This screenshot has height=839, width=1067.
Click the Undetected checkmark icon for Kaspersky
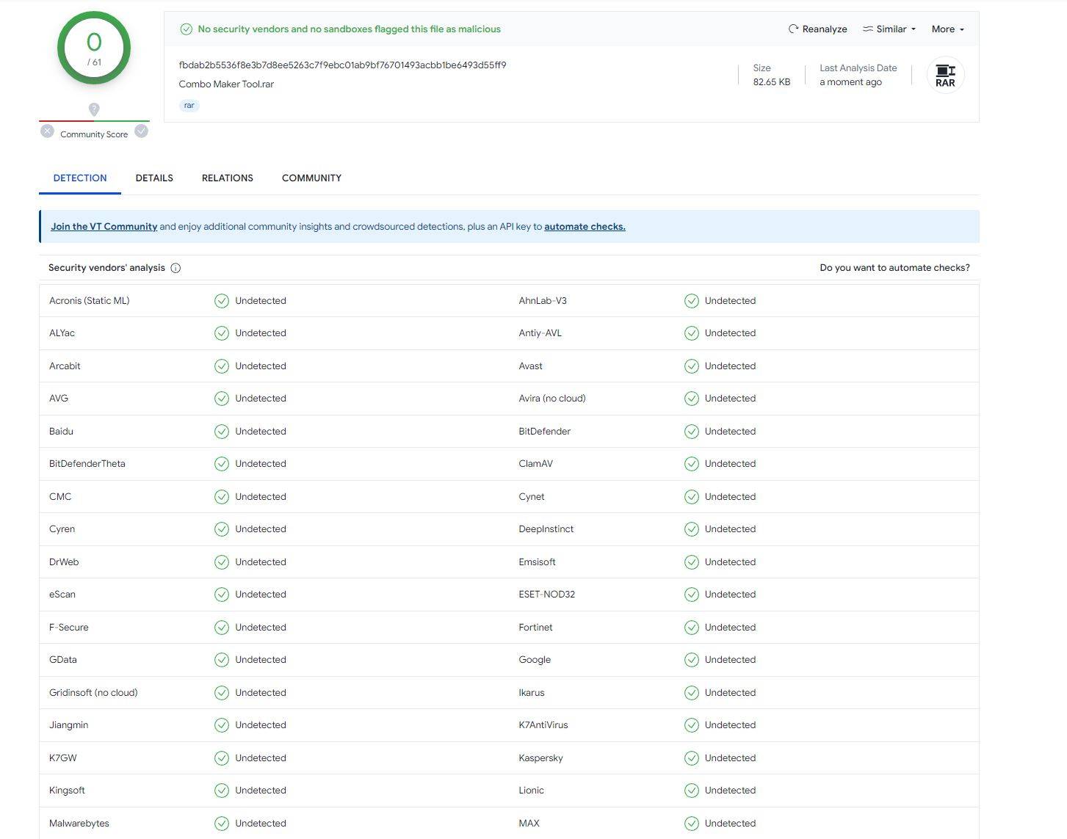click(x=691, y=758)
